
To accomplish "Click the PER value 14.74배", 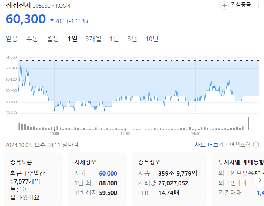I will (x=168, y=193).
